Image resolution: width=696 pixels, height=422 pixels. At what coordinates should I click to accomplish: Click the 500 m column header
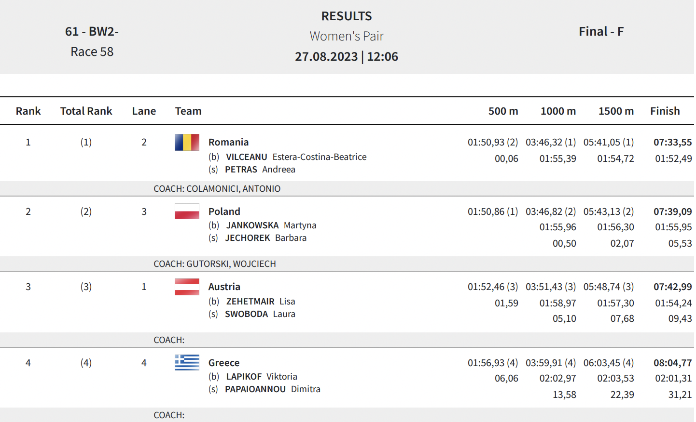click(503, 111)
